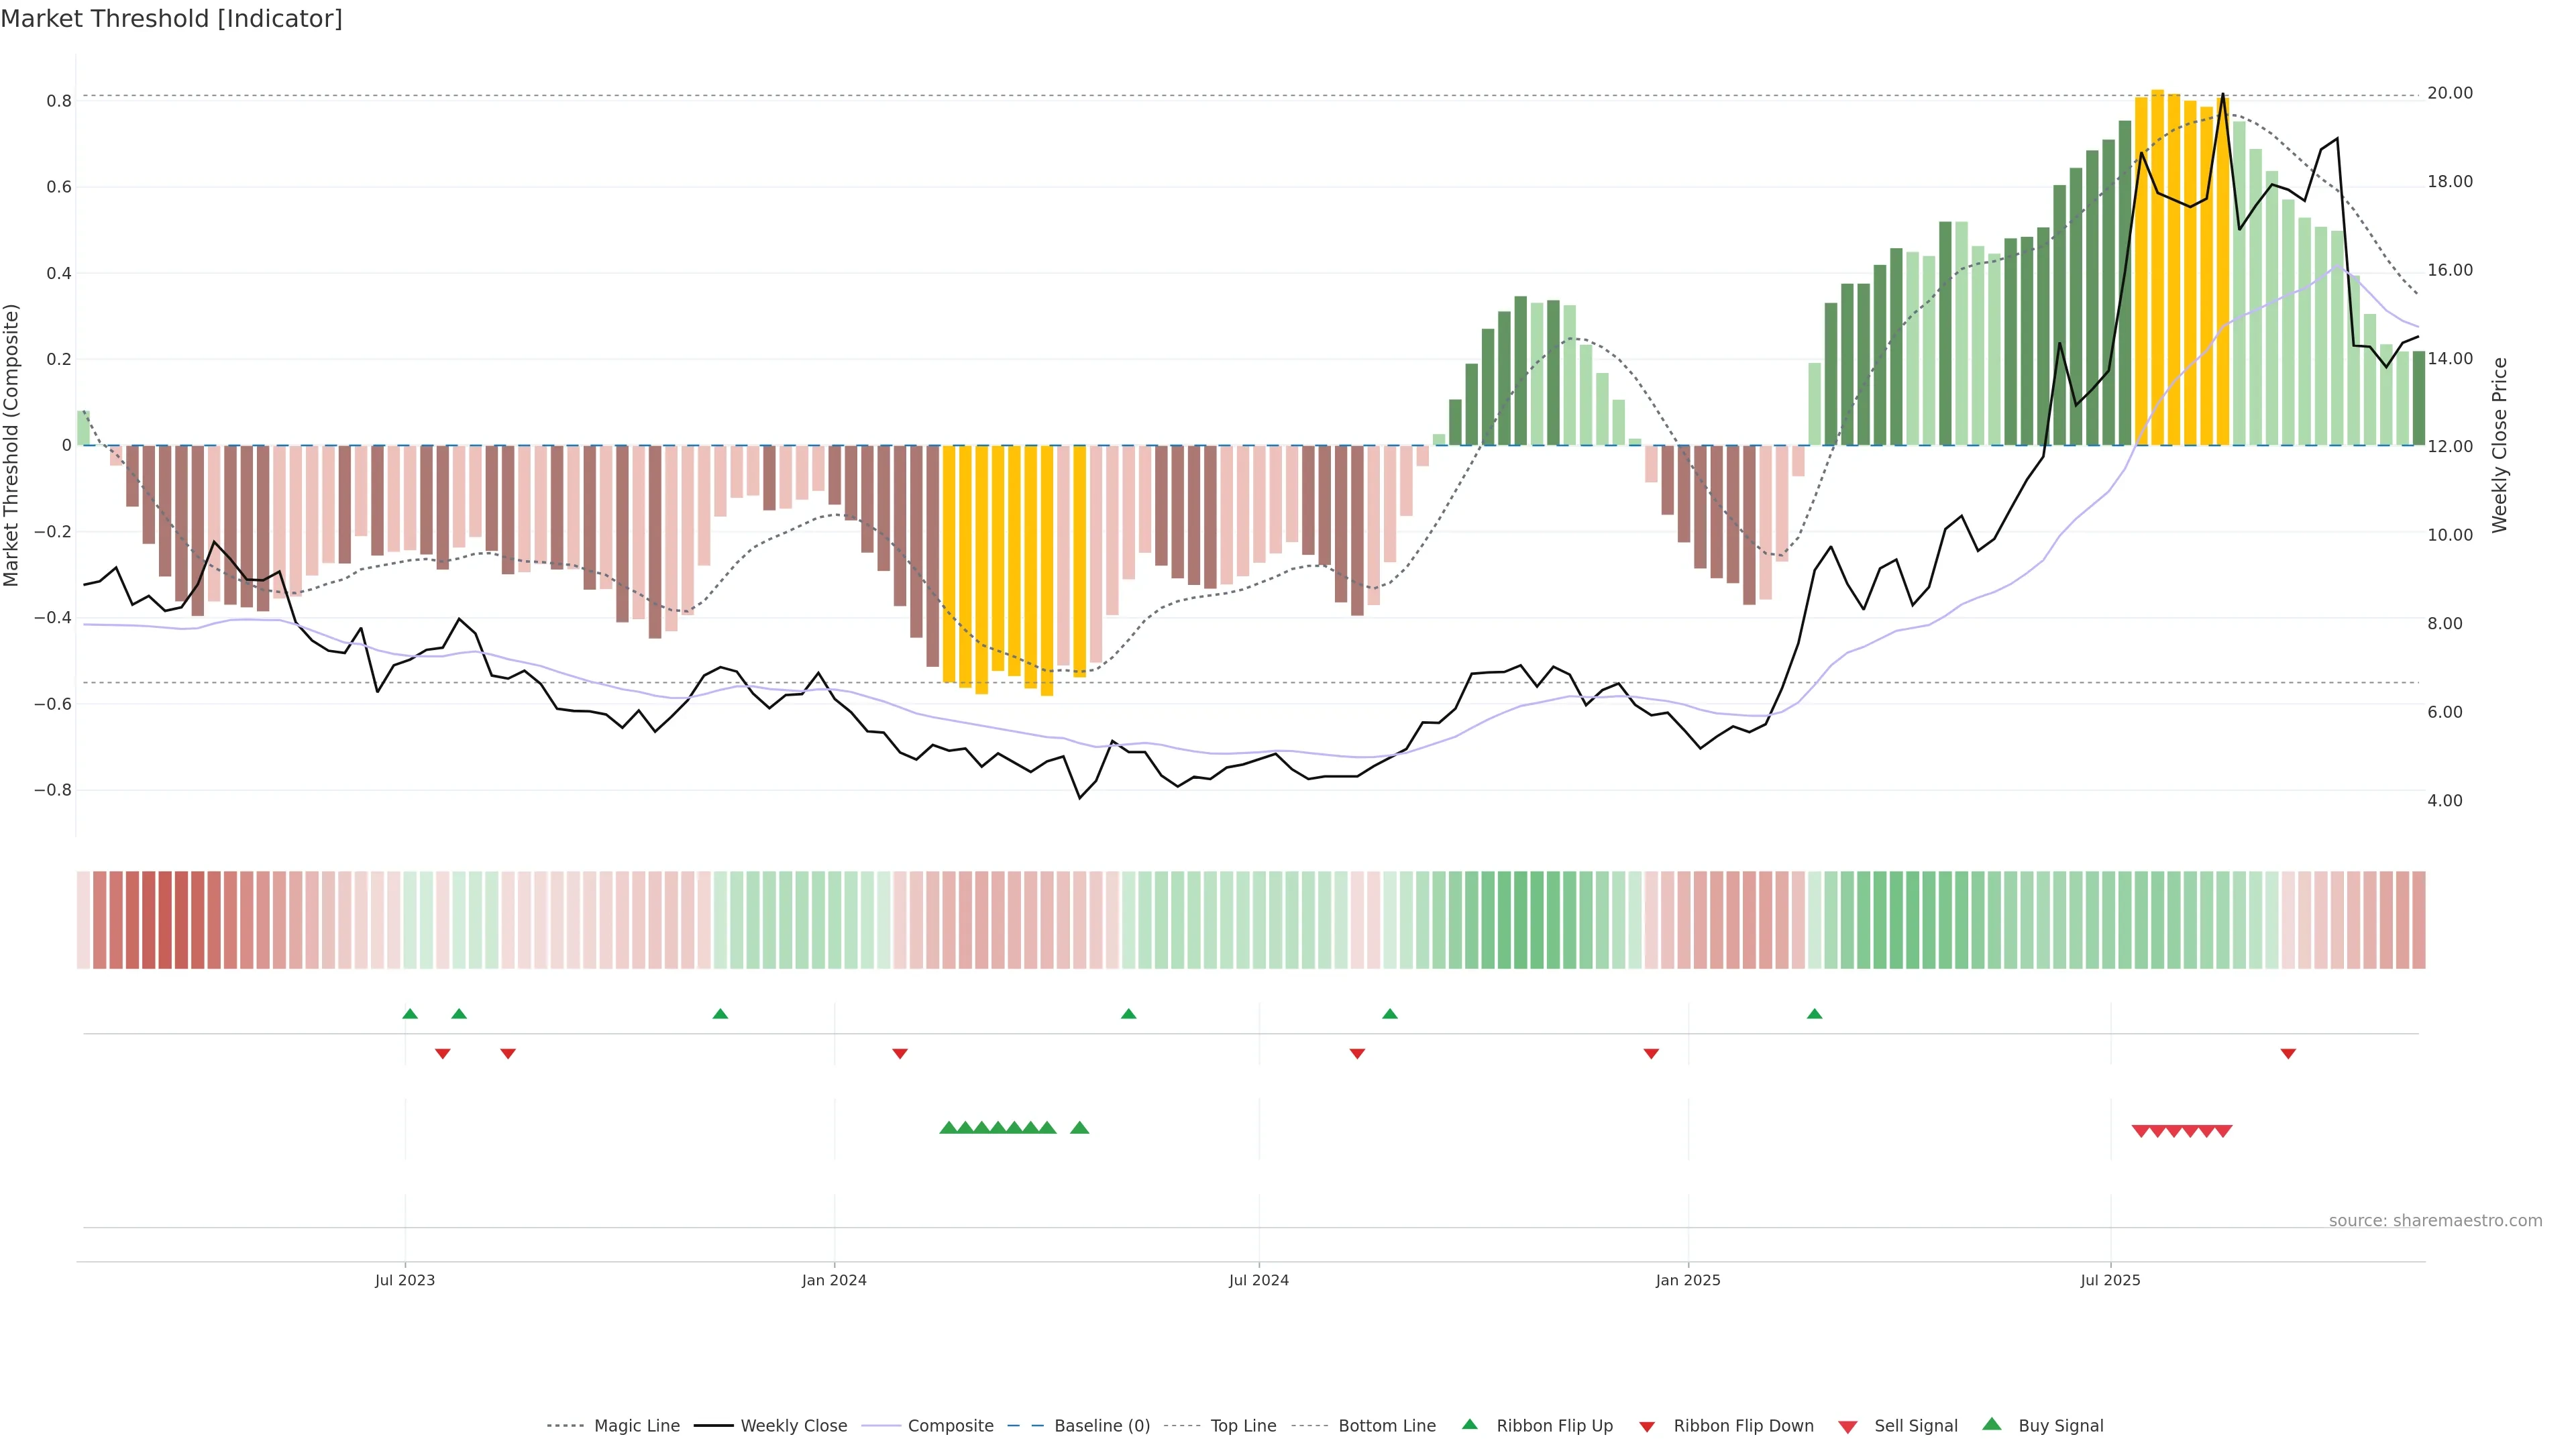Click the Weekly Close Price axis title

pyautogui.click(x=2500, y=445)
